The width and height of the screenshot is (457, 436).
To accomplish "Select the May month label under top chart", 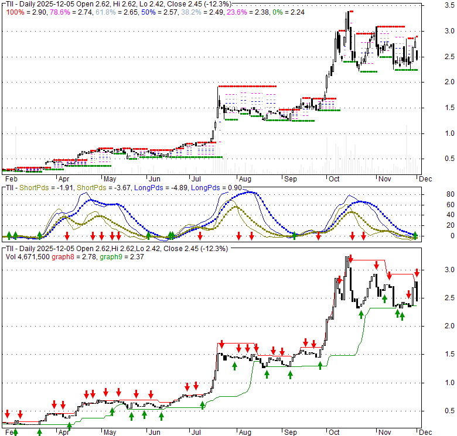I will [110, 179].
